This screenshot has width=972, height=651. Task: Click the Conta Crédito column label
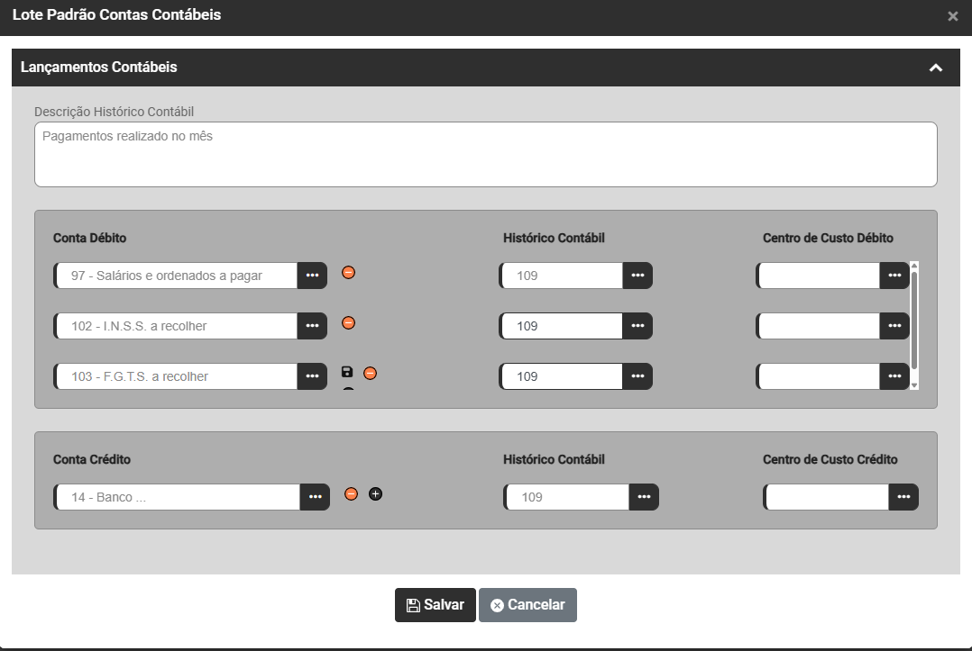(92, 460)
